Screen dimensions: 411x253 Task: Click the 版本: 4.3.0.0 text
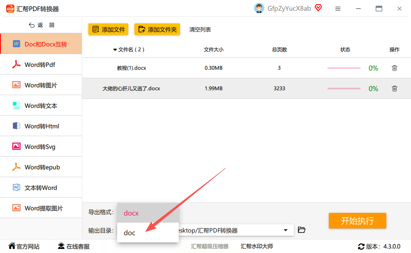click(383, 246)
